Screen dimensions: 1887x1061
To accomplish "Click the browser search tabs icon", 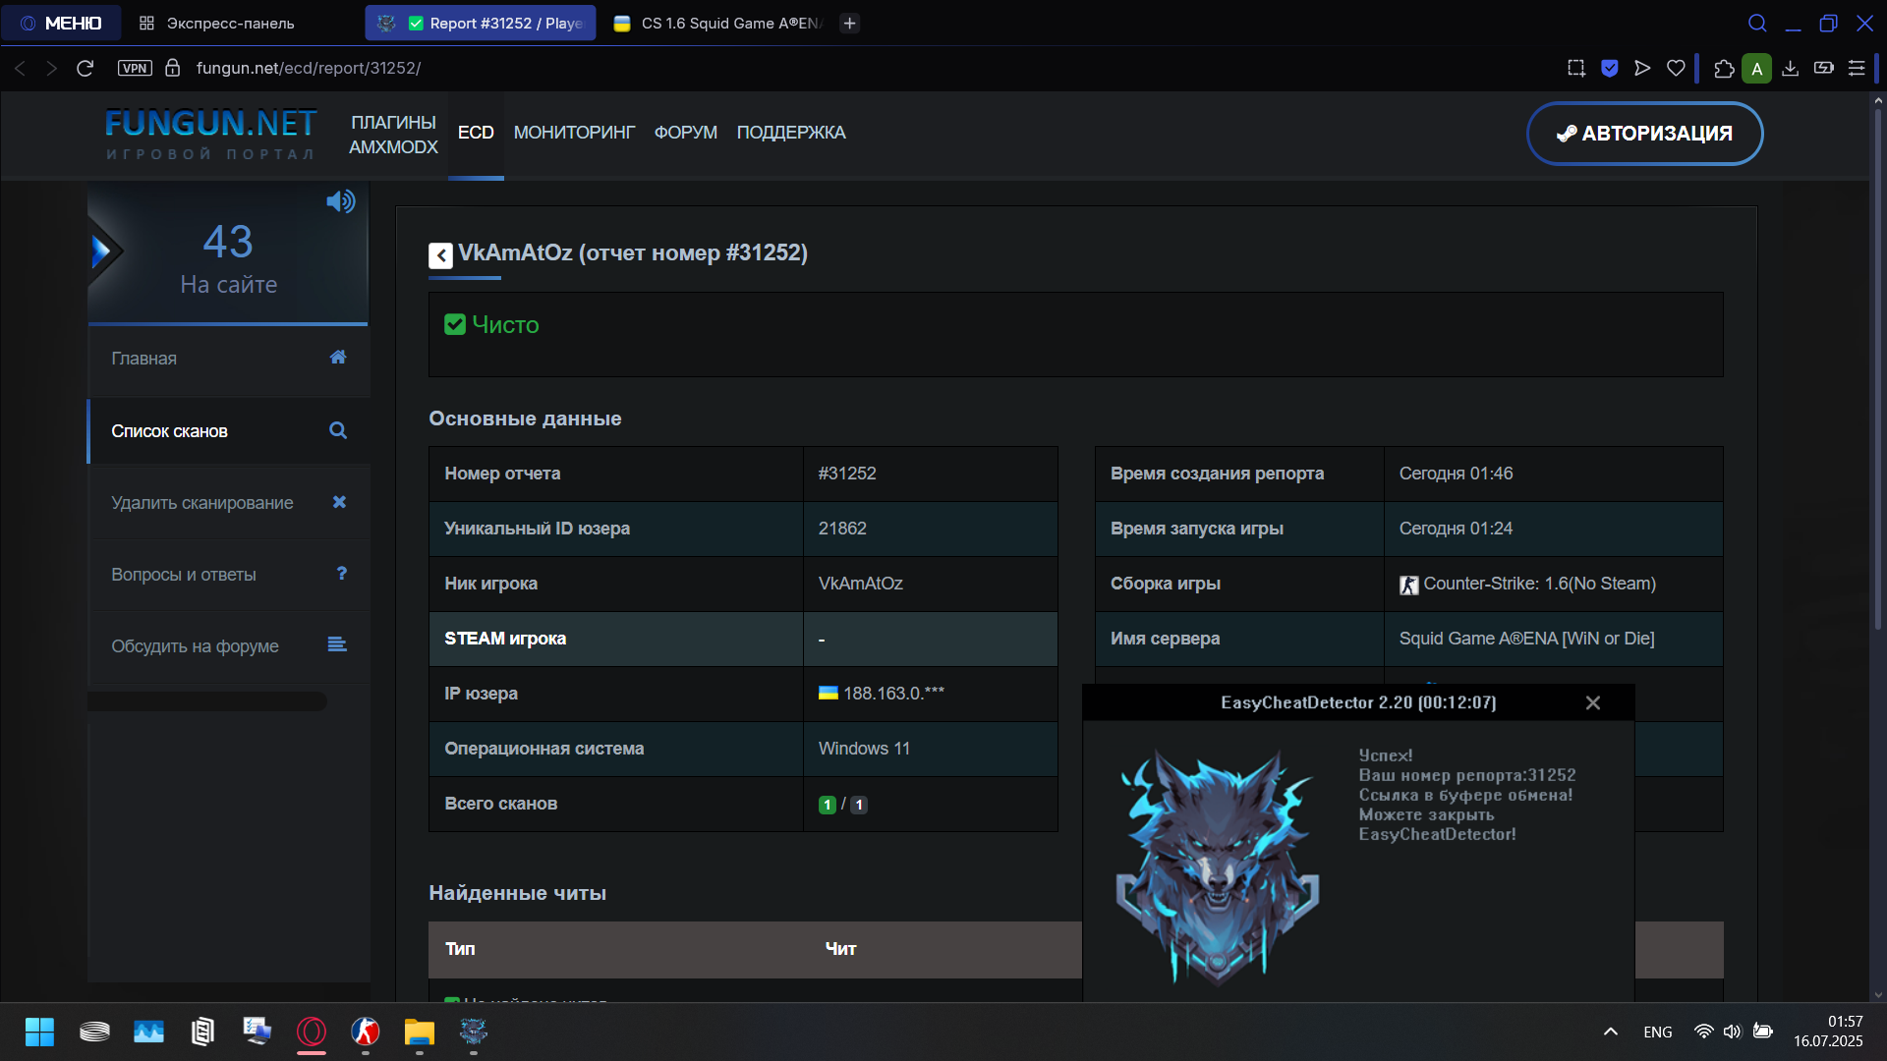I will click(x=1757, y=23).
